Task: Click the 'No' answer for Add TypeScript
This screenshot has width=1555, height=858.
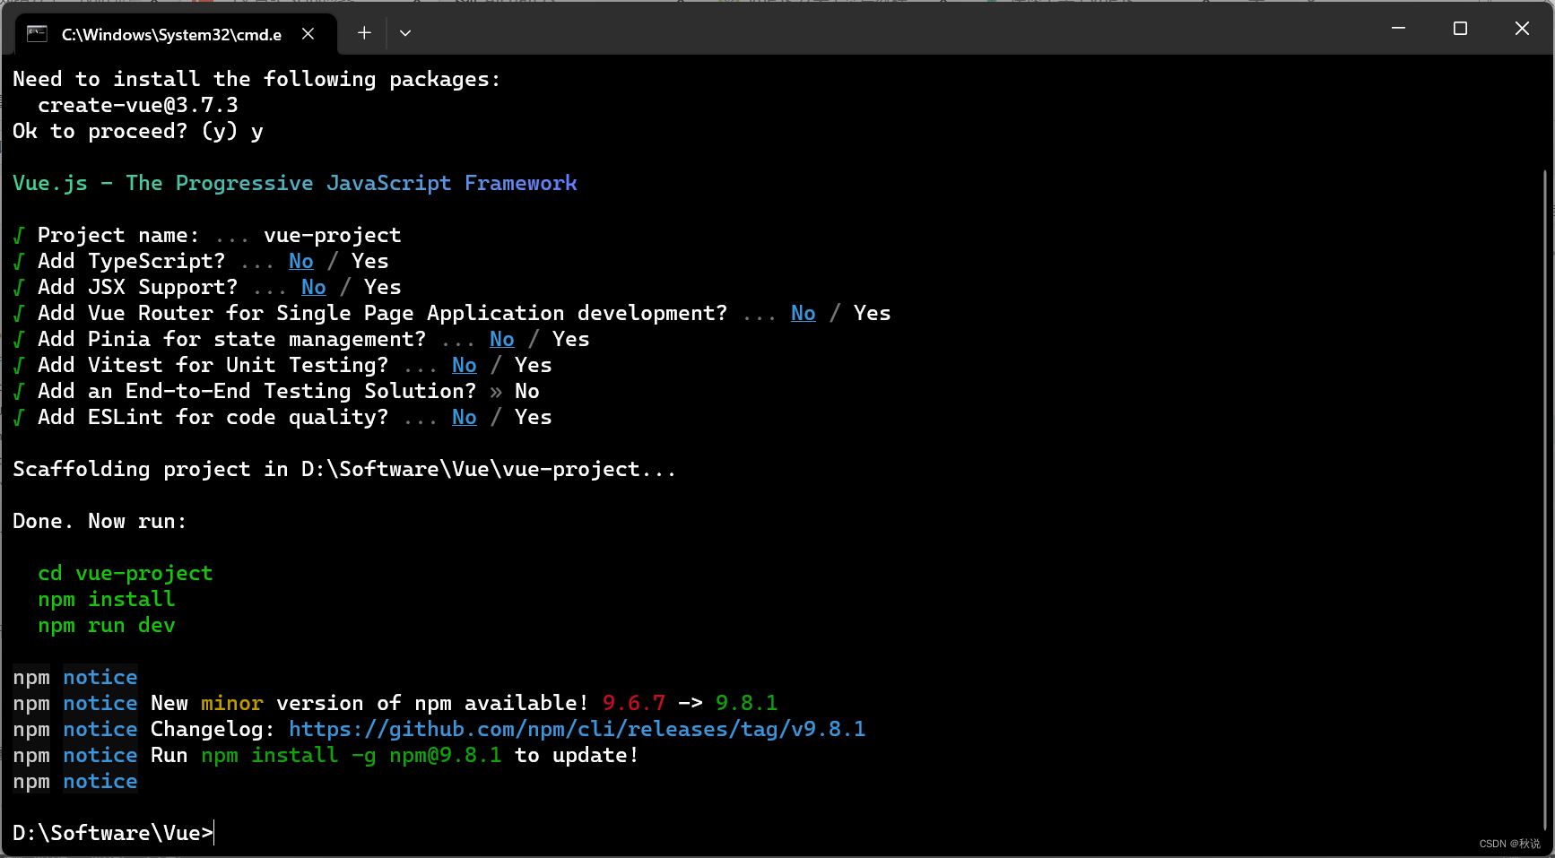Action: pyautogui.click(x=301, y=261)
